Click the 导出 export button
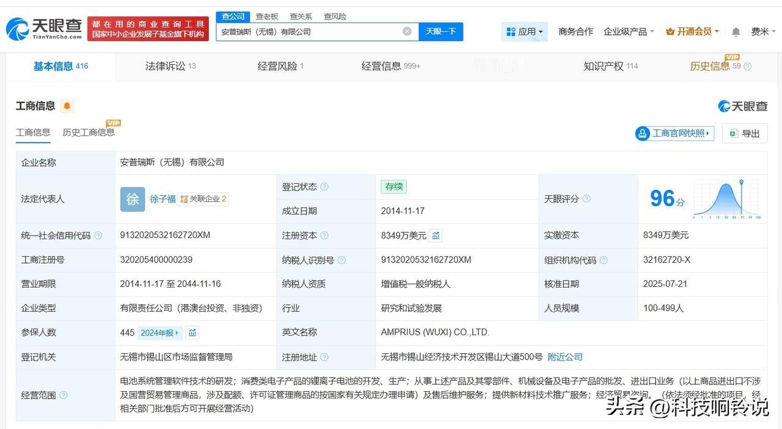 coord(745,134)
